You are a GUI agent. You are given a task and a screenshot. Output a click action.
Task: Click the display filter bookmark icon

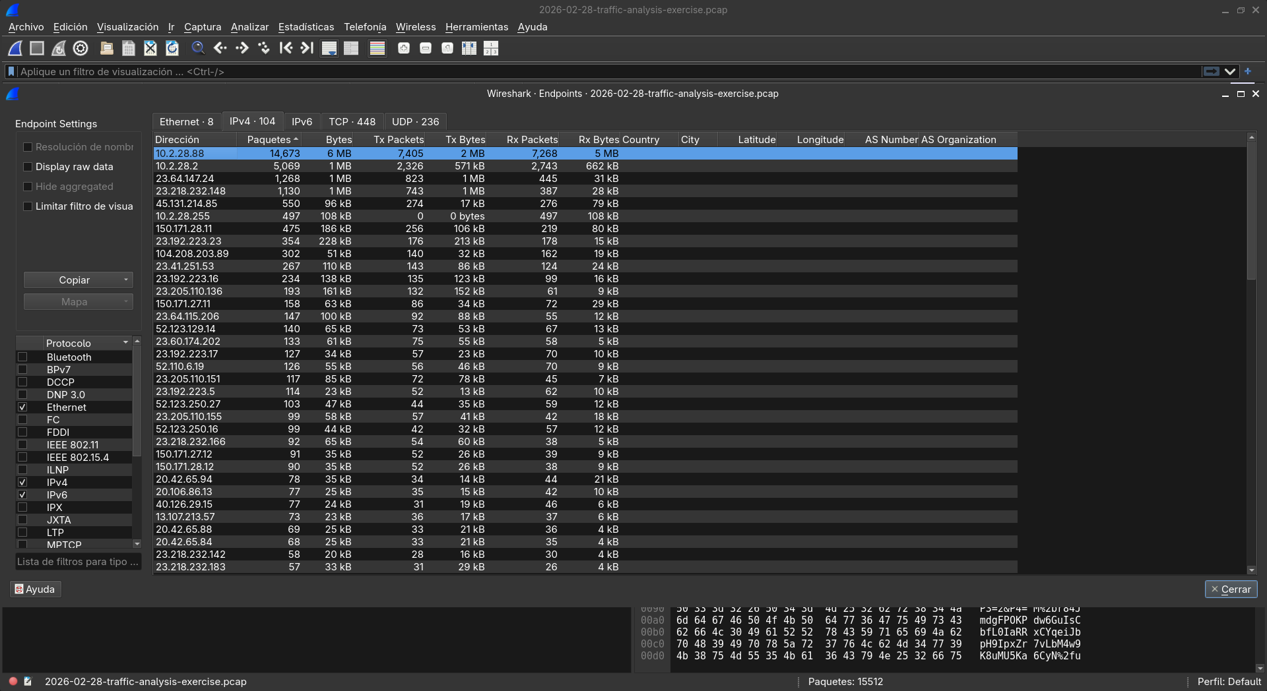pos(11,71)
